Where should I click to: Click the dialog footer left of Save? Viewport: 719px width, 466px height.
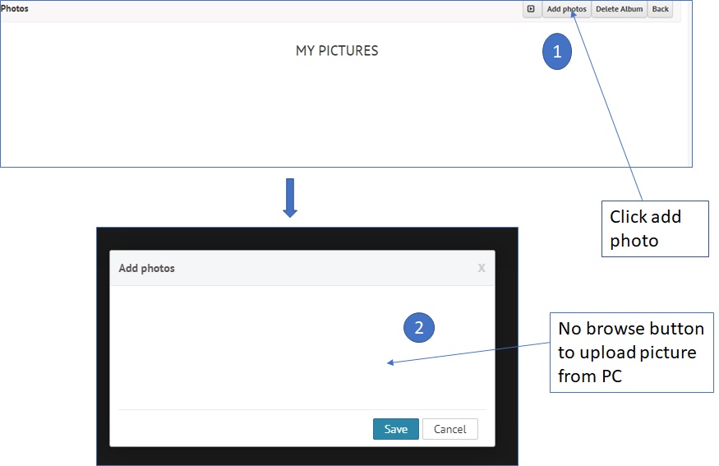tap(247, 429)
